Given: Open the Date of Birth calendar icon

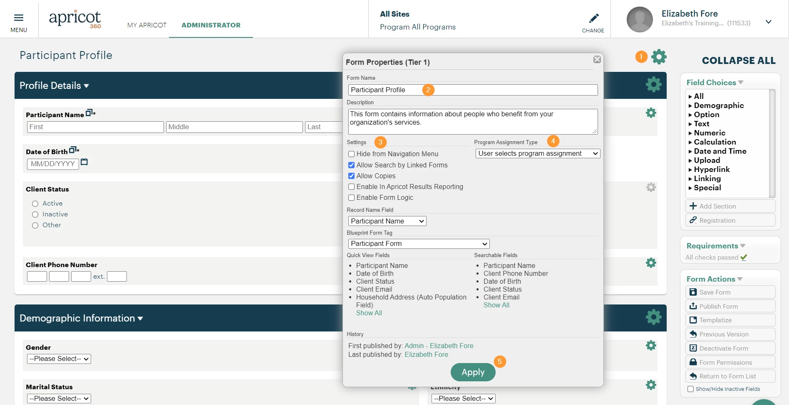Looking at the screenshot, I should click(x=84, y=162).
